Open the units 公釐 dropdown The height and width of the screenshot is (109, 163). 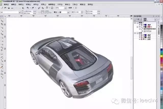[68, 12]
